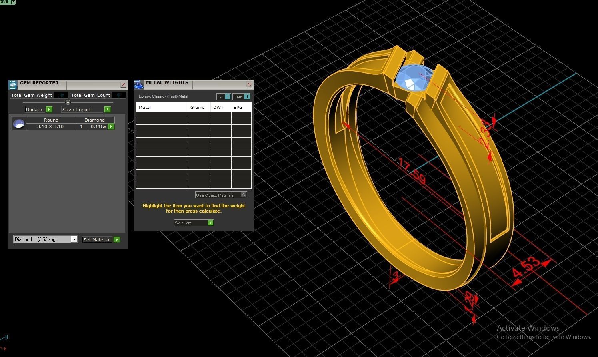This screenshot has height=357, width=598.
Task: Click the Set Material button
Action: 101,239
